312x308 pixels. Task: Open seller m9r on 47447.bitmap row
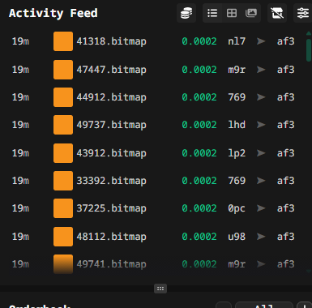coord(237,70)
